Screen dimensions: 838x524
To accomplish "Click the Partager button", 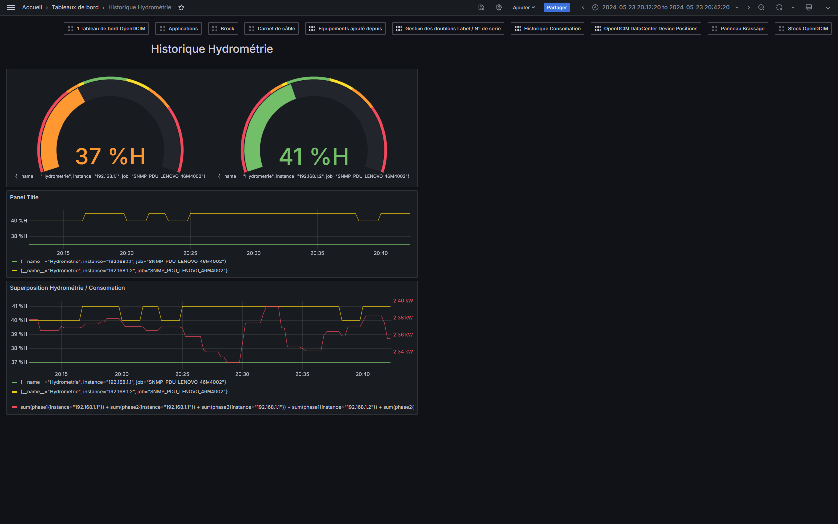I will pos(557,7).
